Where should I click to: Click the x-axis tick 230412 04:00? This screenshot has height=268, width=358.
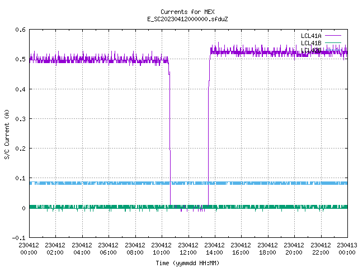[x=82, y=249]
